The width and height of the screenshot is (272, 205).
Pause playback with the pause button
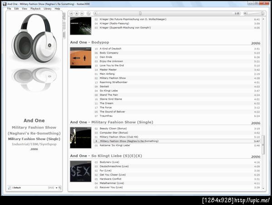tap(95, 13)
